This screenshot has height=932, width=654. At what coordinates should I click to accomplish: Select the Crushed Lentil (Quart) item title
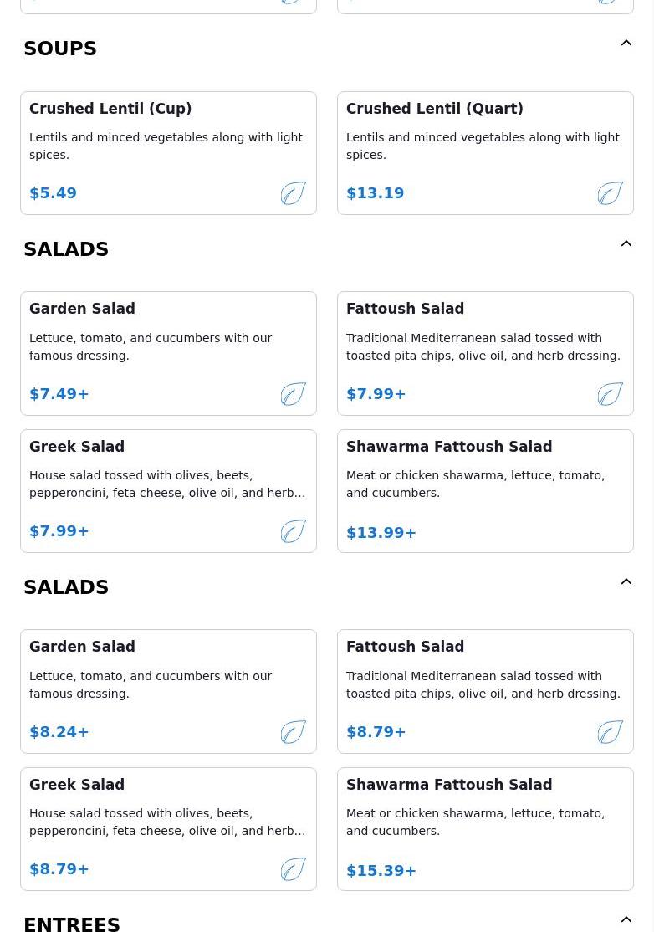[434, 109]
